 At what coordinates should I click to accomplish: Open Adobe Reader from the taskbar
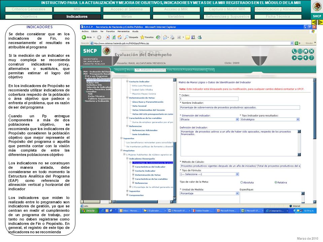[203, 211]
